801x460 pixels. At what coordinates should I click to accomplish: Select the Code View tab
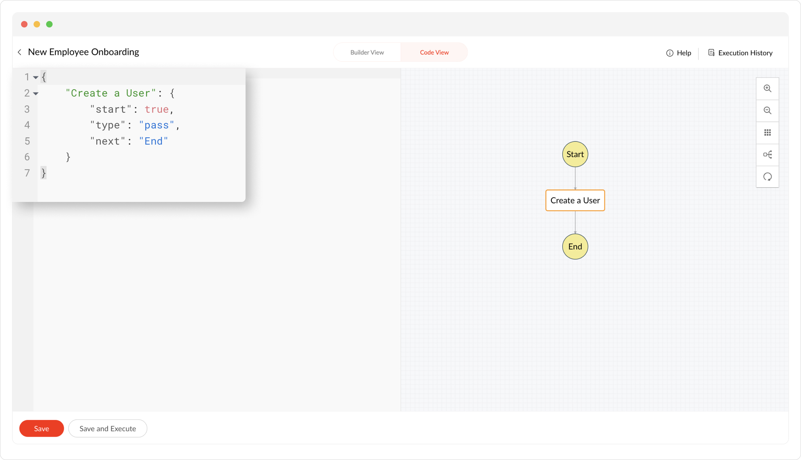point(434,53)
